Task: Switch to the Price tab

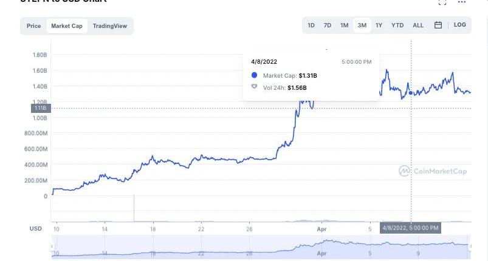Action: click(34, 26)
